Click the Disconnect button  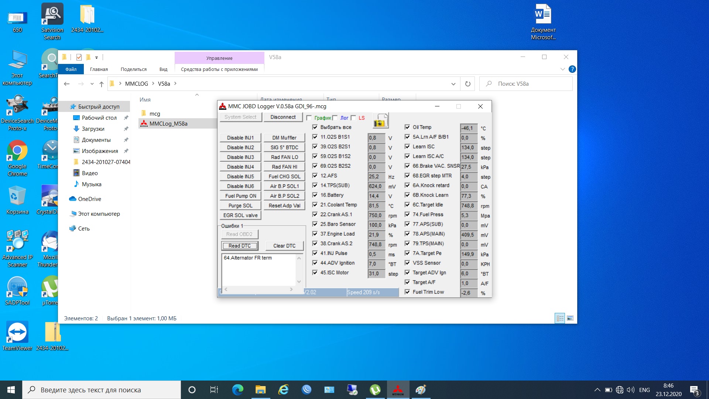[x=283, y=117]
